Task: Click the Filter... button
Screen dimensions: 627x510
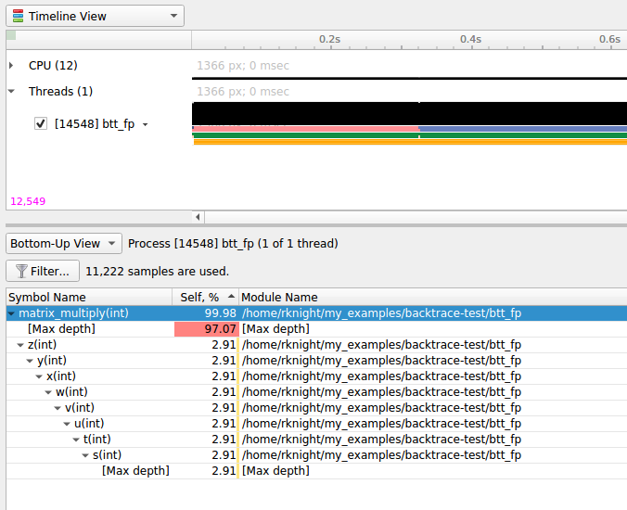Action: pyautogui.click(x=42, y=272)
